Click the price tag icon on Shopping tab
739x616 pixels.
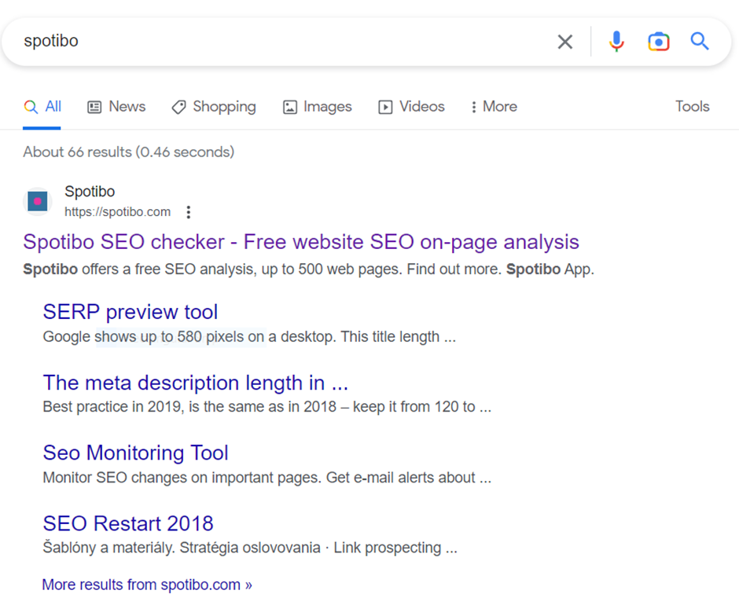pyautogui.click(x=178, y=108)
